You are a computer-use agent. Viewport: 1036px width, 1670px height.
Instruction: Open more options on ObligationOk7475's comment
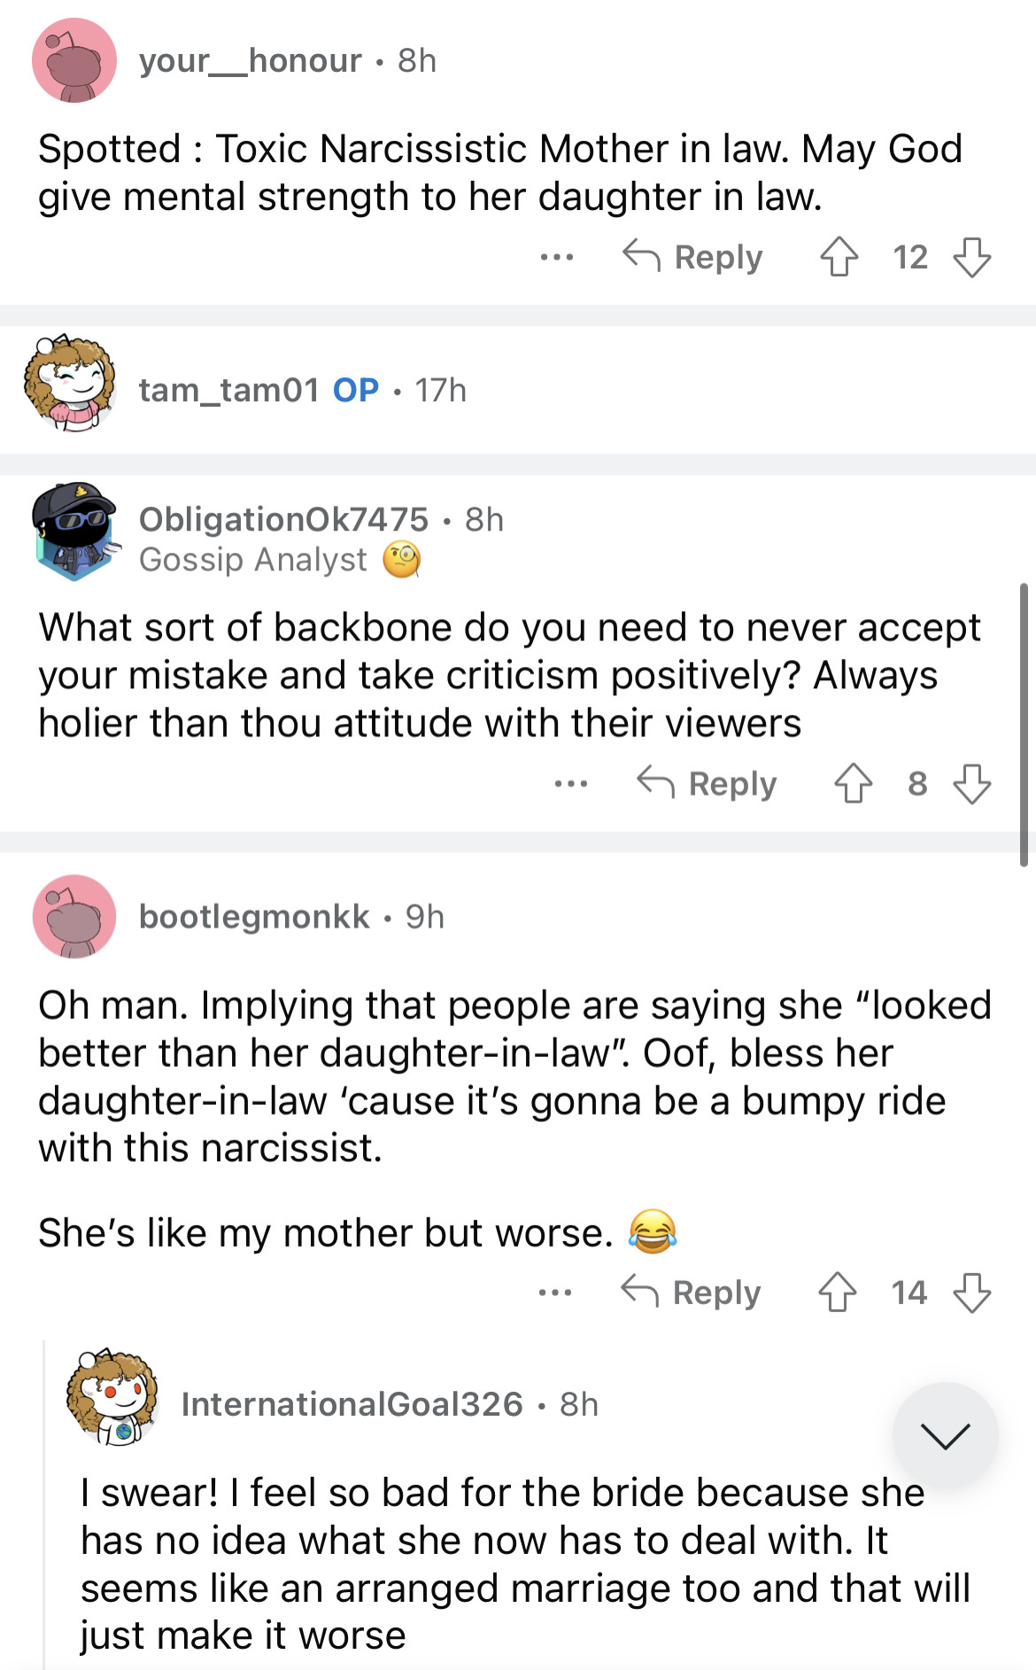[x=570, y=784]
